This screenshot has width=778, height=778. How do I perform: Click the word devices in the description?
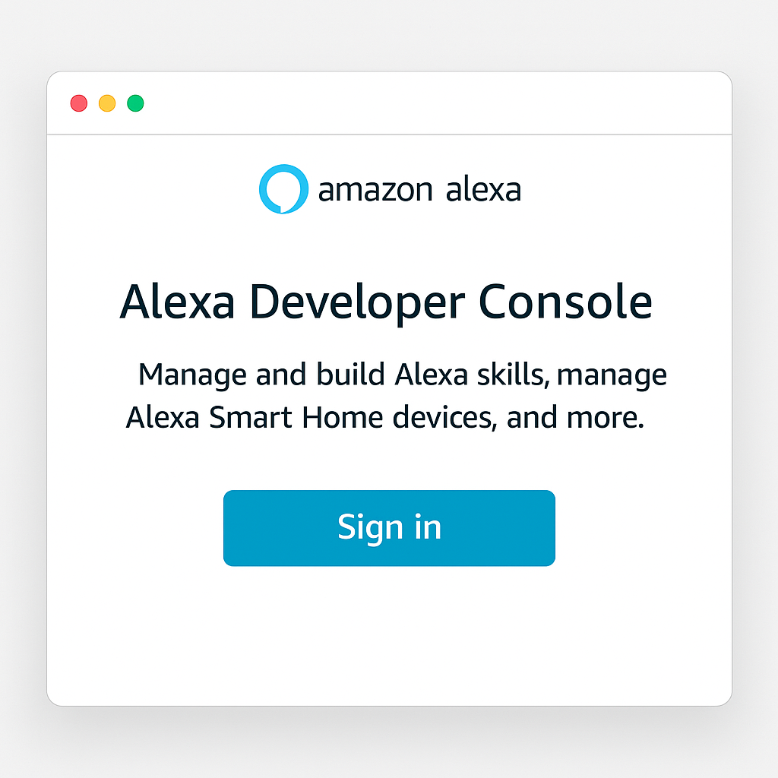(444, 417)
